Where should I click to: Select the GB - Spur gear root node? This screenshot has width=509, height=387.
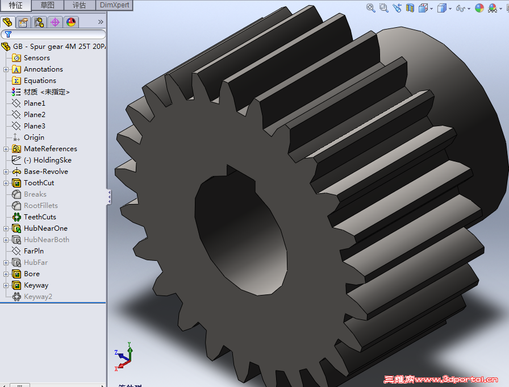(x=53, y=47)
